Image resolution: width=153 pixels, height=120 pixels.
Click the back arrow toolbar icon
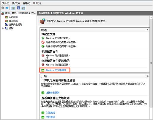click(3, 8)
